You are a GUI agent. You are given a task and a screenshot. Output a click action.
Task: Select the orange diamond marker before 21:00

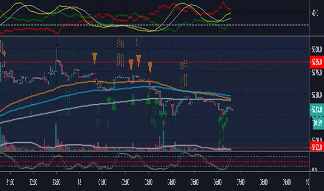tap(4, 53)
